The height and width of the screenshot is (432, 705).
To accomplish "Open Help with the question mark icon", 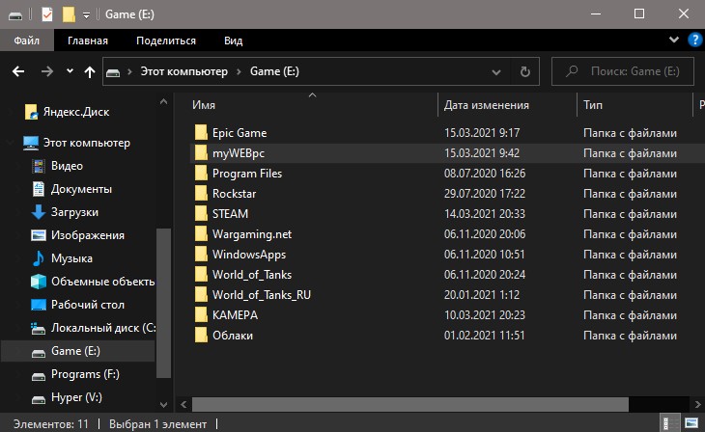I will [x=694, y=40].
